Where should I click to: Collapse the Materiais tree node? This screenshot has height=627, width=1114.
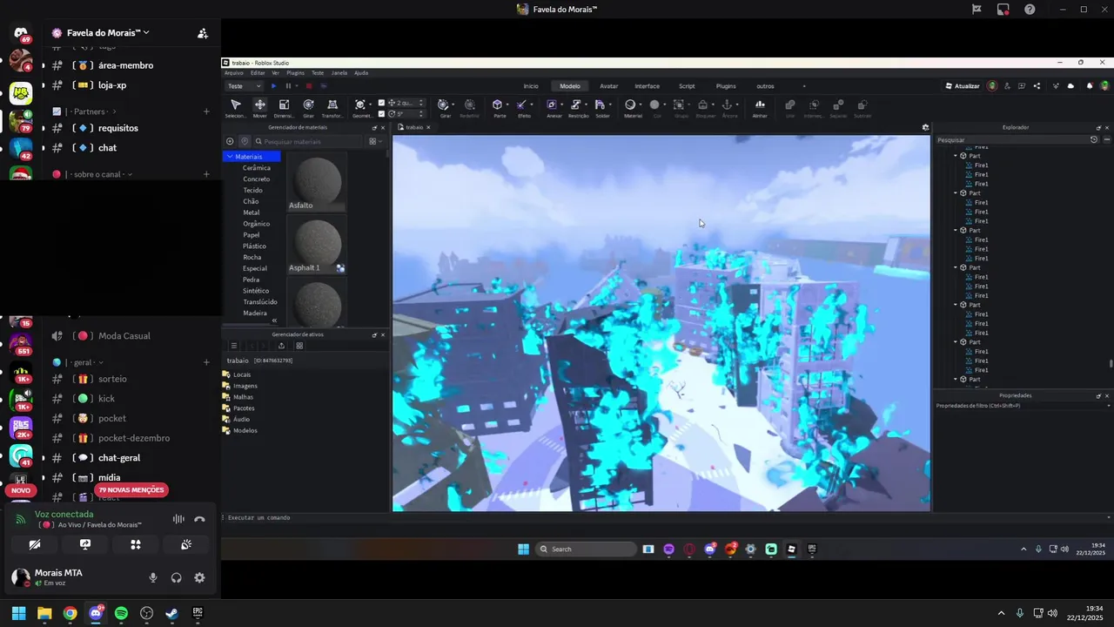pyautogui.click(x=230, y=157)
